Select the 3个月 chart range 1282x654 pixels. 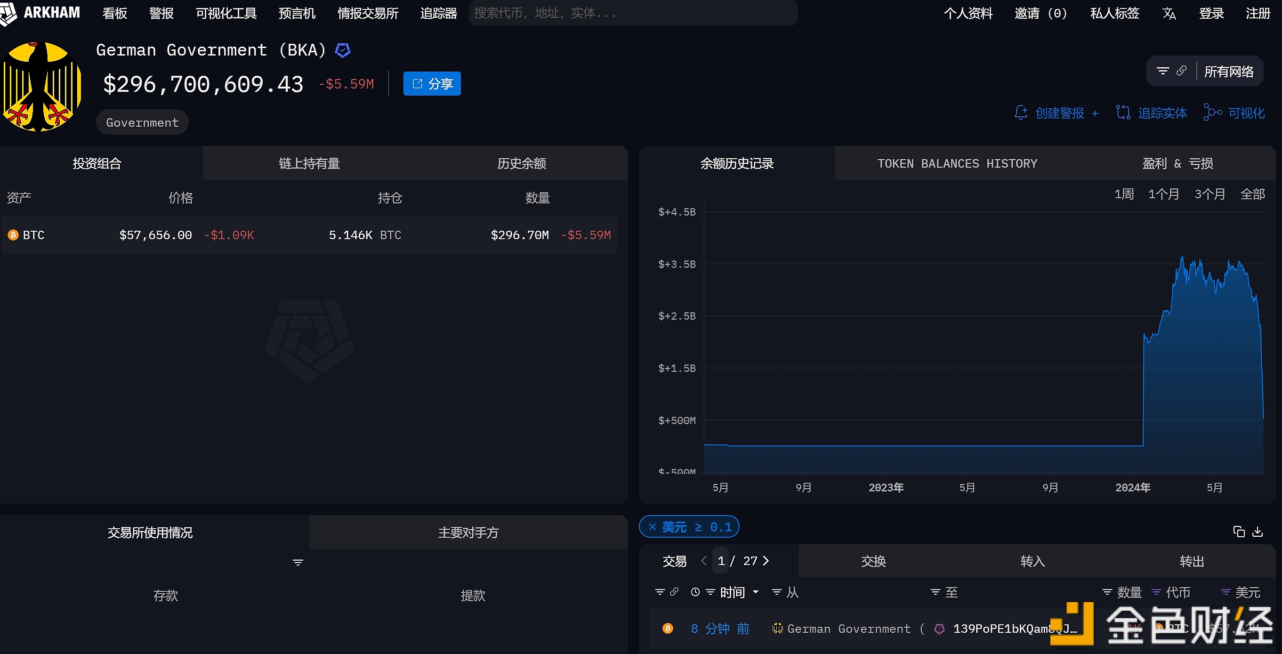[1210, 194]
